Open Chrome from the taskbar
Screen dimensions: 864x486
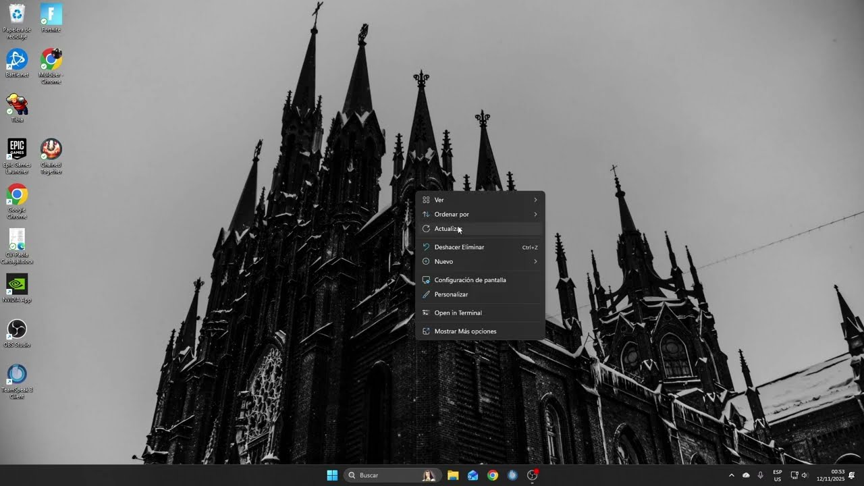tap(493, 475)
